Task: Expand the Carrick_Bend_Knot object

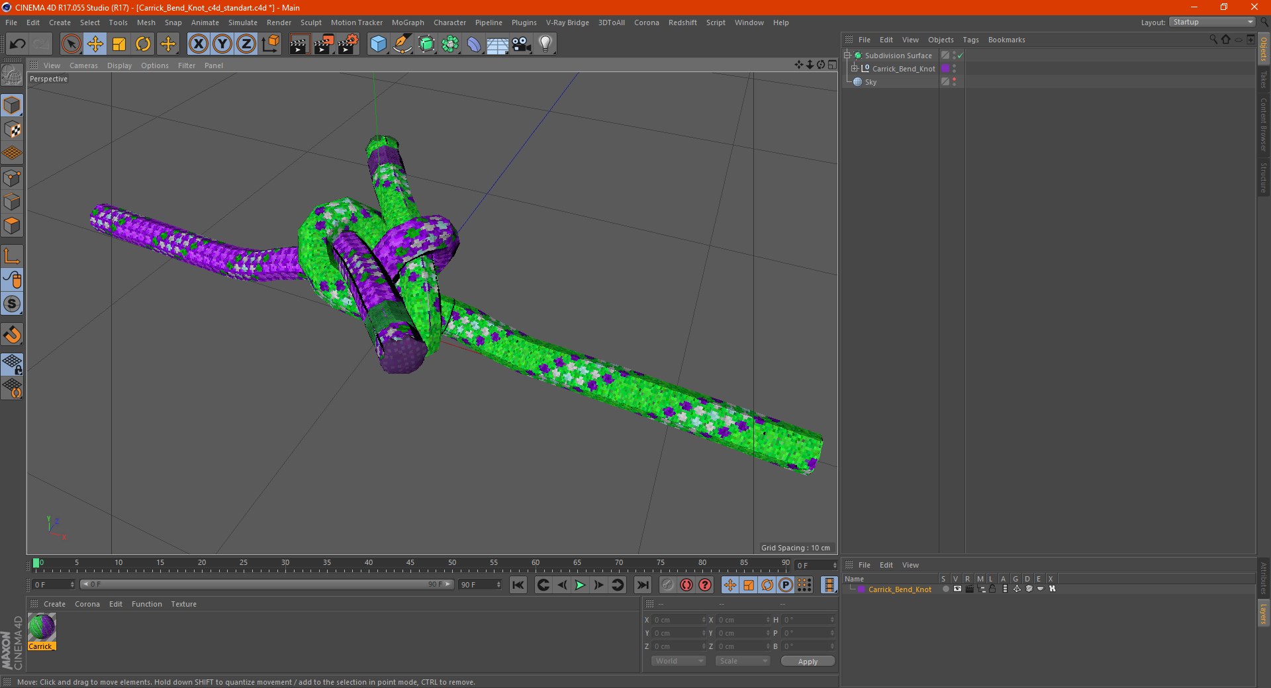Action: tap(855, 69)
